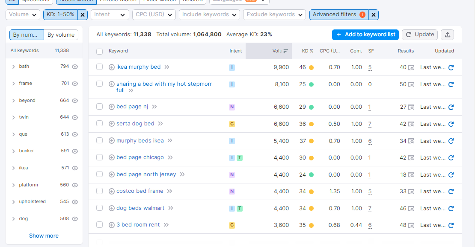The image size is (475, 247).
Task: Open SF value 7 for serta dog bed
Action: [370, 124]
